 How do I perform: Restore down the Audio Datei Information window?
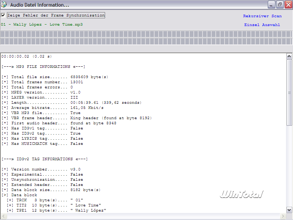pyautogui.click(x=279, y=5)
